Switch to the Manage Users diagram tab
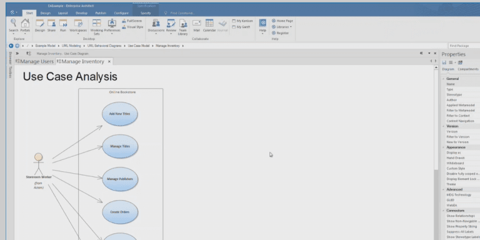Viewport: 480px width, 240px height. 35,61
